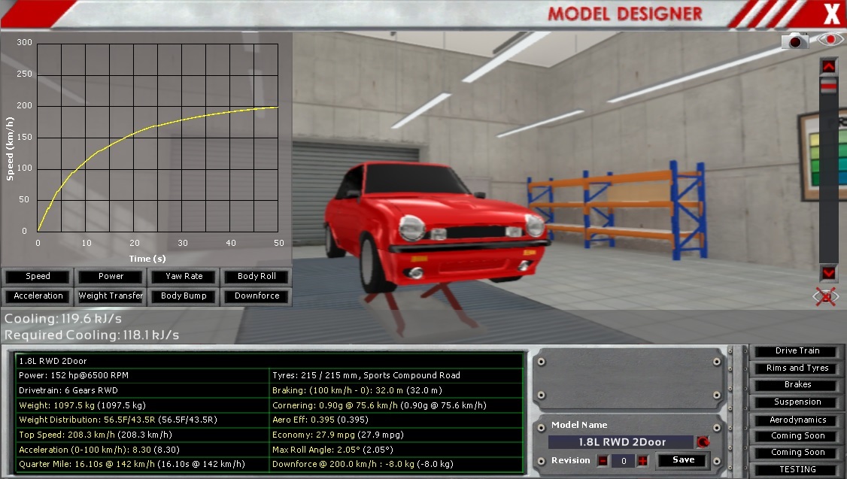Close the Model Designer with X
847x479 pixels.
click(x=831, y=14)
